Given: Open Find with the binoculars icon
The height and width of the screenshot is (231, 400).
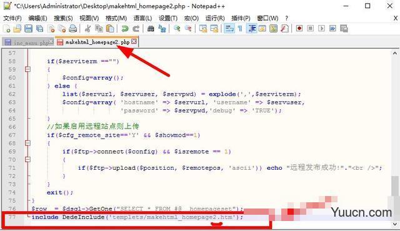Looking at the screenshot, I should [x=151, y=29].
